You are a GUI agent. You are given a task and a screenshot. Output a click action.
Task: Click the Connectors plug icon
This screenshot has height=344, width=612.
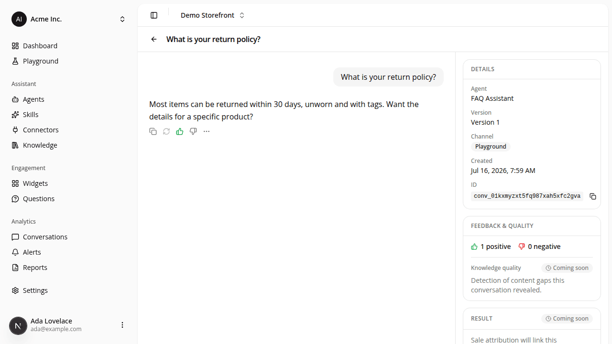[x=15, y=130]
